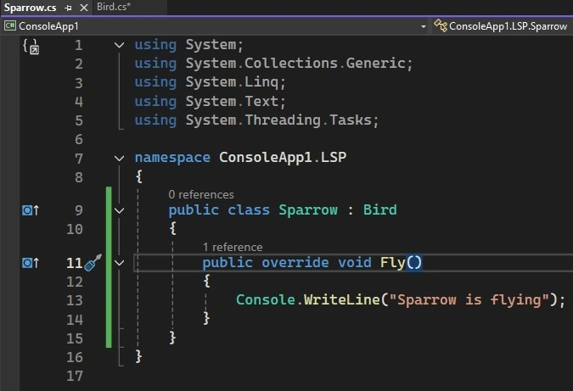The width and height of the screenshot is (573, 391).
Task: Click line number 17
Action: (x=75, y=376)
